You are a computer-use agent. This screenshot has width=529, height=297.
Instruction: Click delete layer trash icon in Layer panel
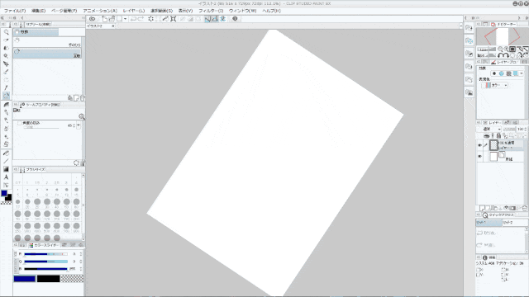(x=525, y=209)
